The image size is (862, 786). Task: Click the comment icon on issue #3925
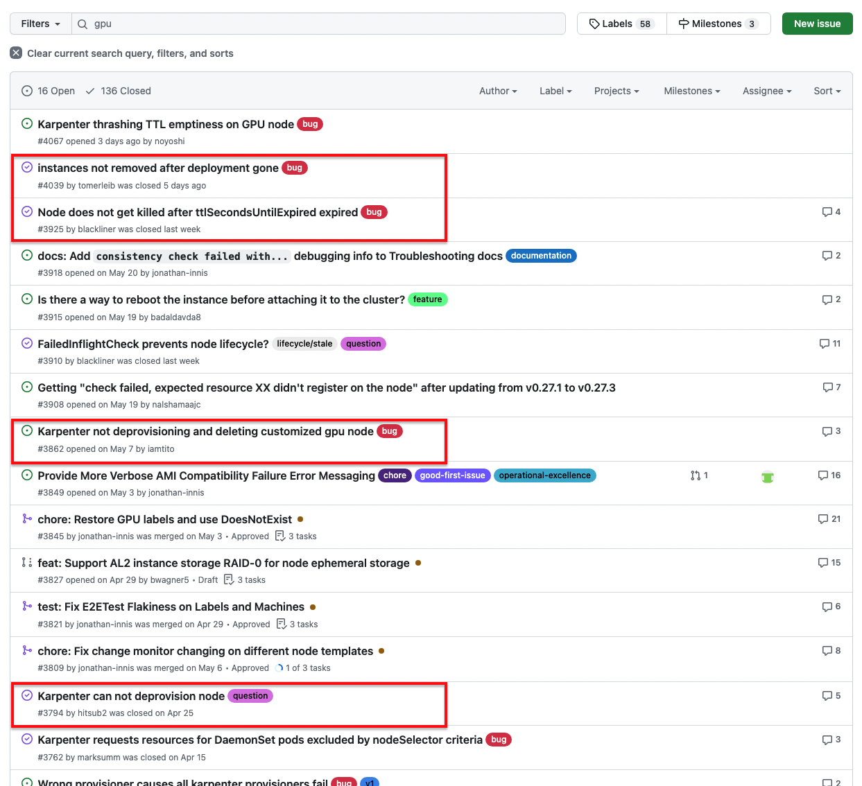[827, 212]
